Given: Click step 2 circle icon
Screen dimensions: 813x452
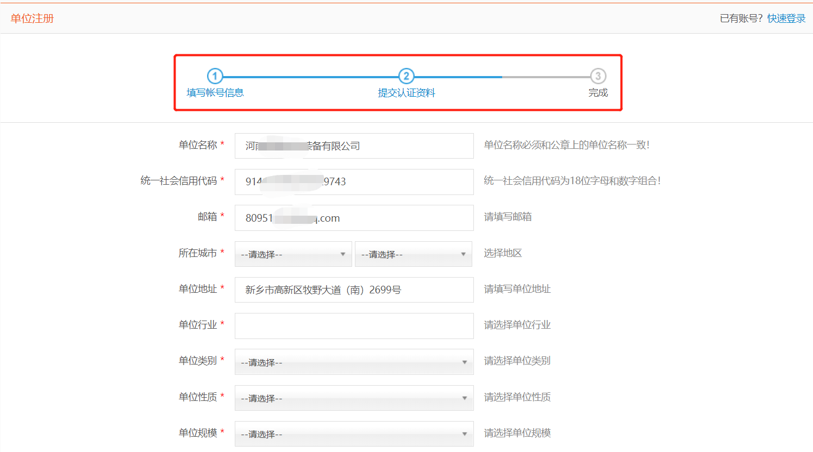Looking at the screenshot, I should (x=406, y=76).
